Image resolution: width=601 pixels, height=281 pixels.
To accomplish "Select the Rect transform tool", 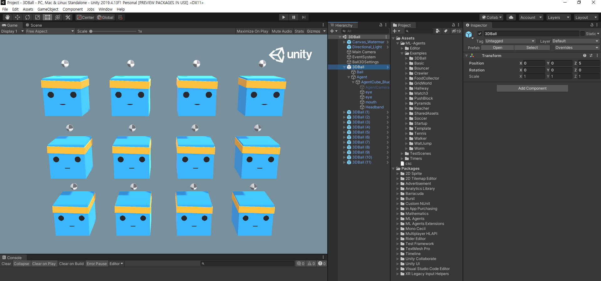I will pos(48,17).
